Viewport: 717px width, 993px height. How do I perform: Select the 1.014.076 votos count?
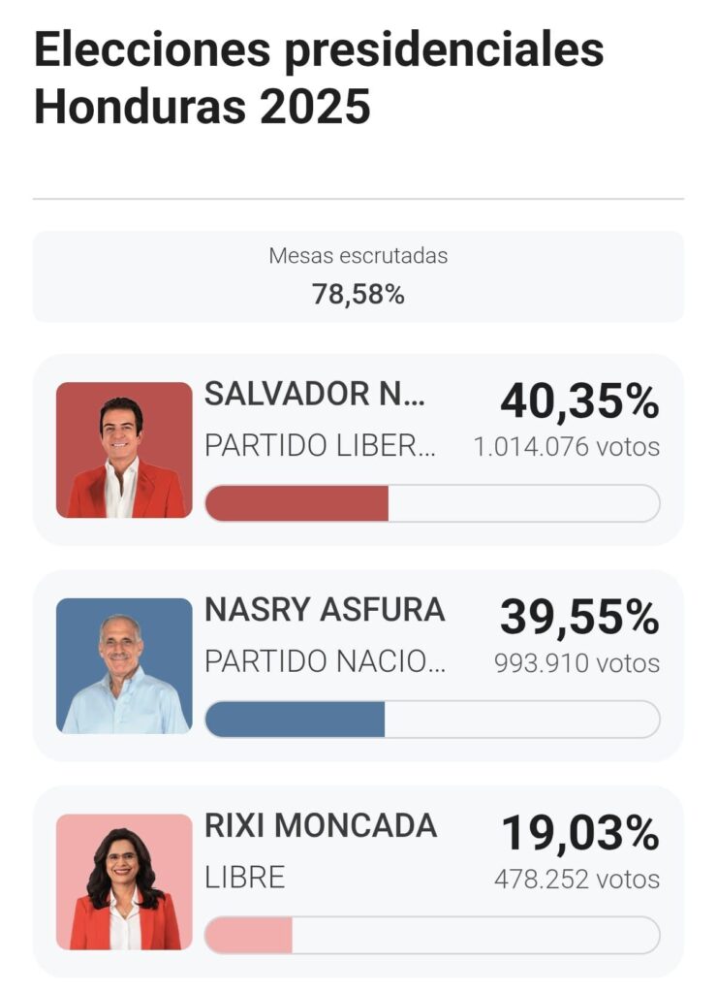567,447
